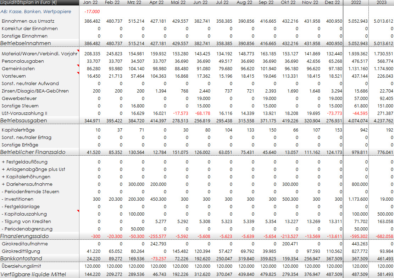Select the 2023 year column header
This screenshot has height=278, width=394.
coord(381,2)
